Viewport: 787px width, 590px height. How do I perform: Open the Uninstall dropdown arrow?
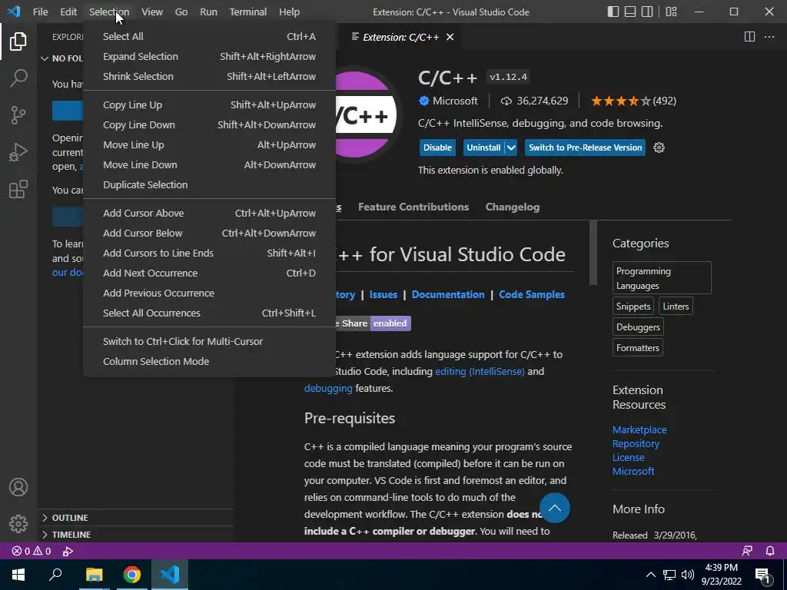pyautogui.click(x=511, y=147)
